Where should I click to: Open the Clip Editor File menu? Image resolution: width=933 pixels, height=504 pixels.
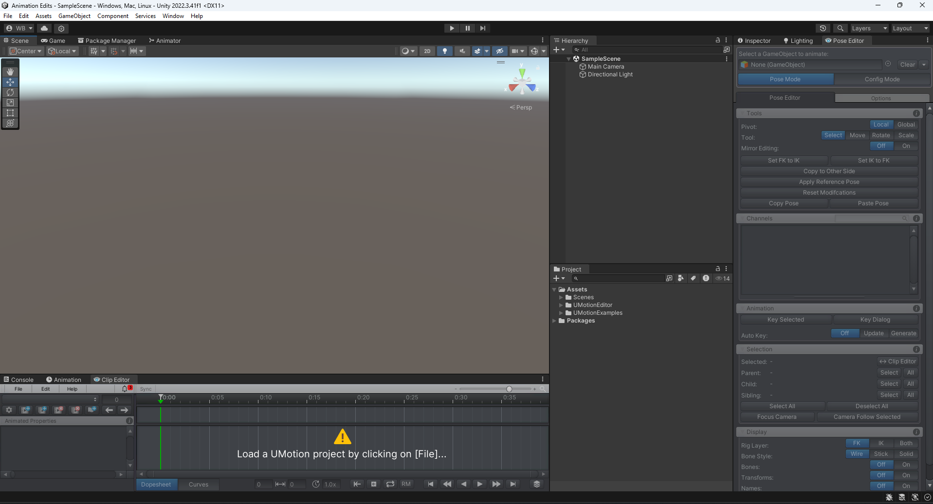(18, 389)
